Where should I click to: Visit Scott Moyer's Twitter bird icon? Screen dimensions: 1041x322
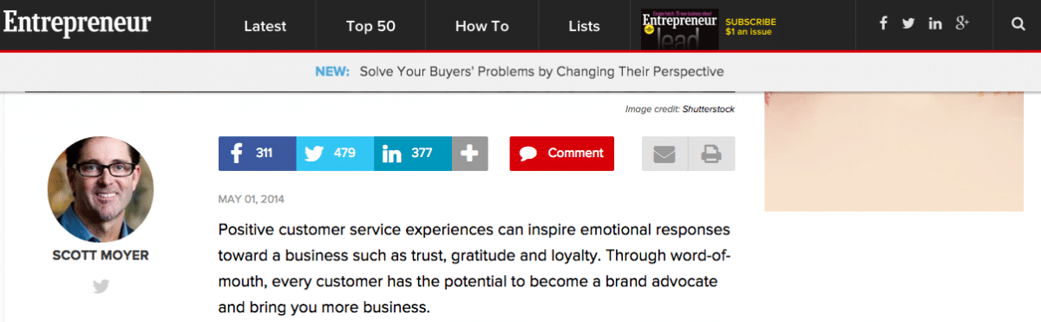point(101,285)
